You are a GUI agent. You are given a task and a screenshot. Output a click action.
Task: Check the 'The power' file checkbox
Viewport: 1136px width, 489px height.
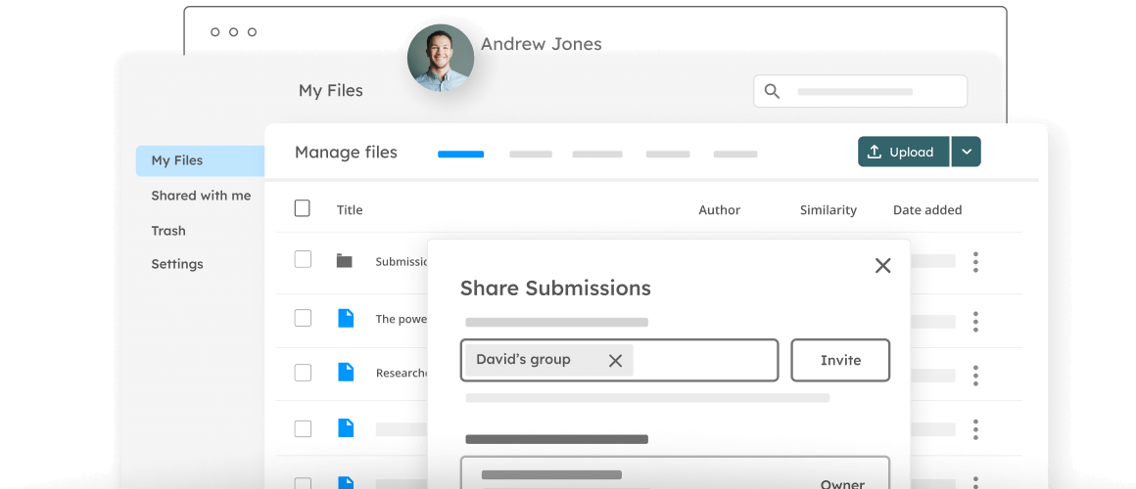pos(303,318)
